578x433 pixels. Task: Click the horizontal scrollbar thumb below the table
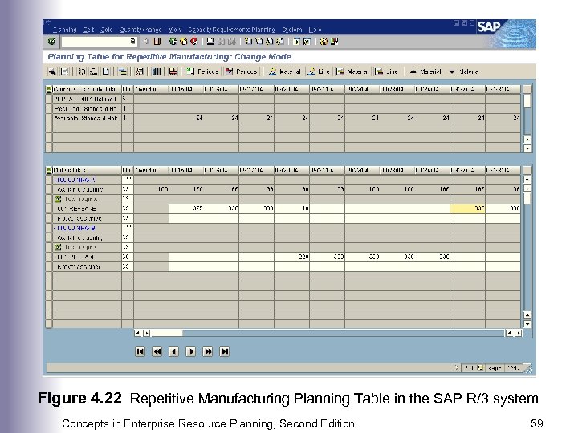pyautogui.click(x=166, y=333)
